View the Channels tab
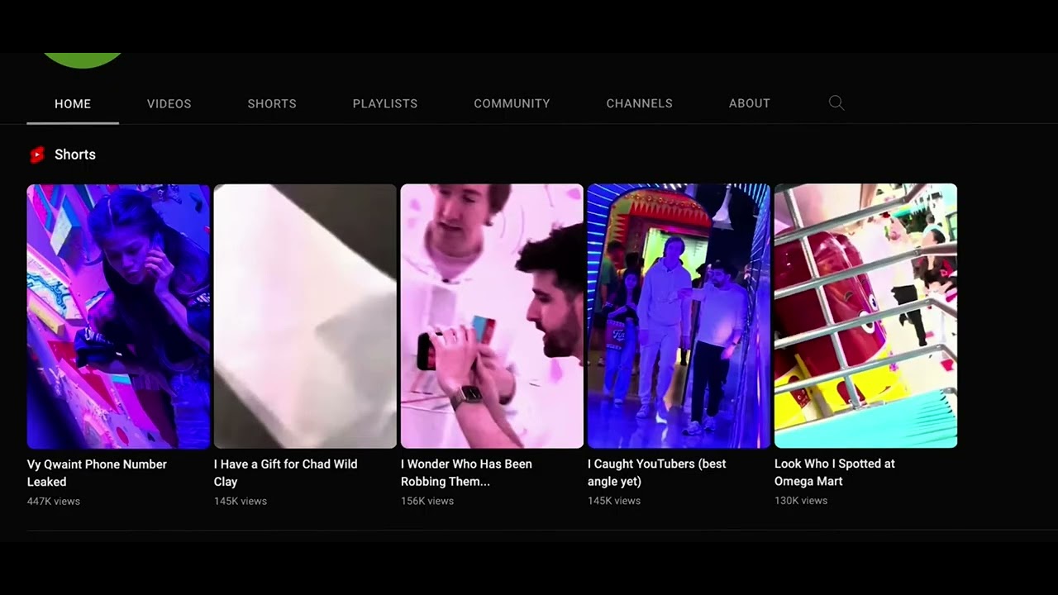This screenshot has width=1058, height=595. (x=639, y=103)
